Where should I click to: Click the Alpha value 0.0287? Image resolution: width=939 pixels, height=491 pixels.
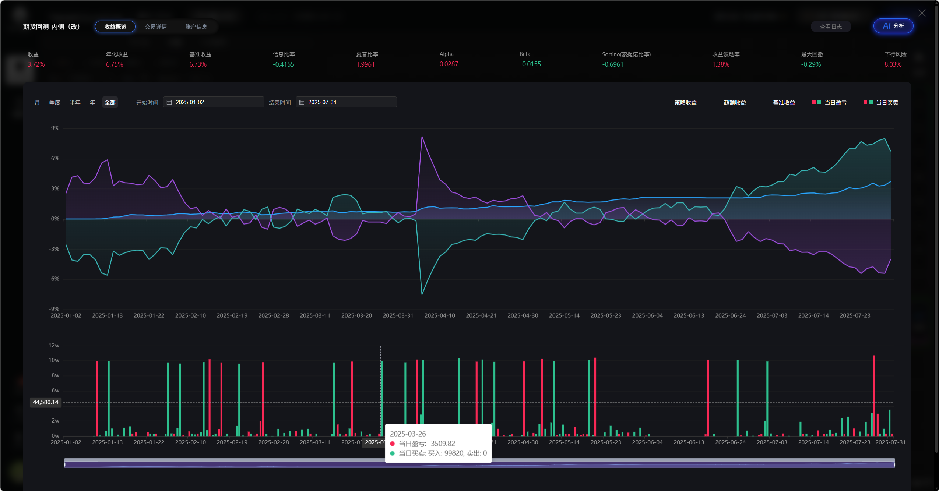point(449,64)
